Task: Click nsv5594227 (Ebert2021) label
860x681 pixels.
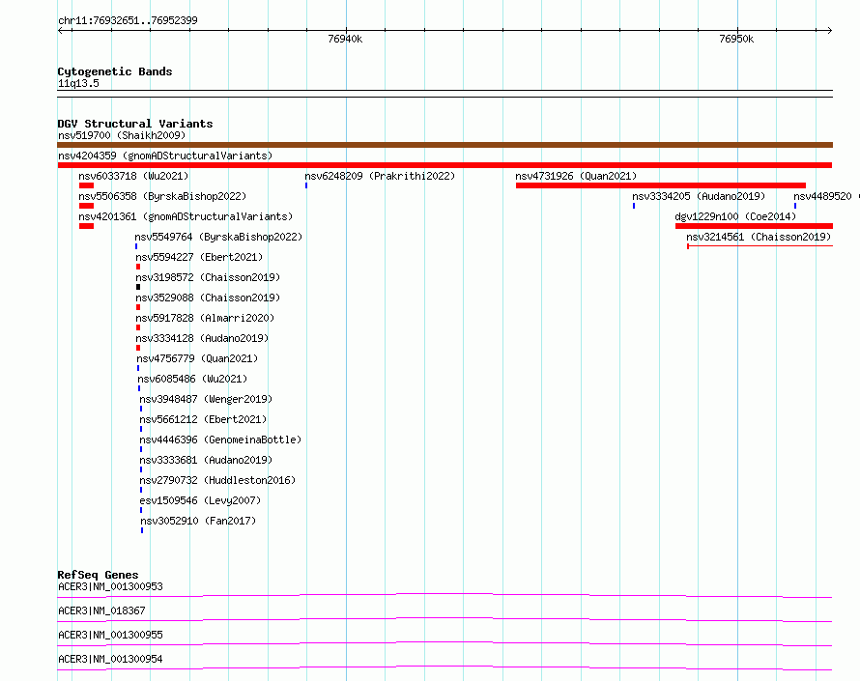Action: click(199, 257)
